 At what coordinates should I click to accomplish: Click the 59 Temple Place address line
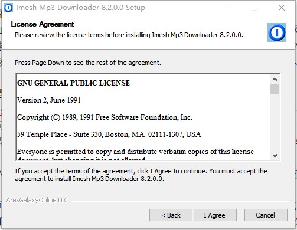point(109,134)
